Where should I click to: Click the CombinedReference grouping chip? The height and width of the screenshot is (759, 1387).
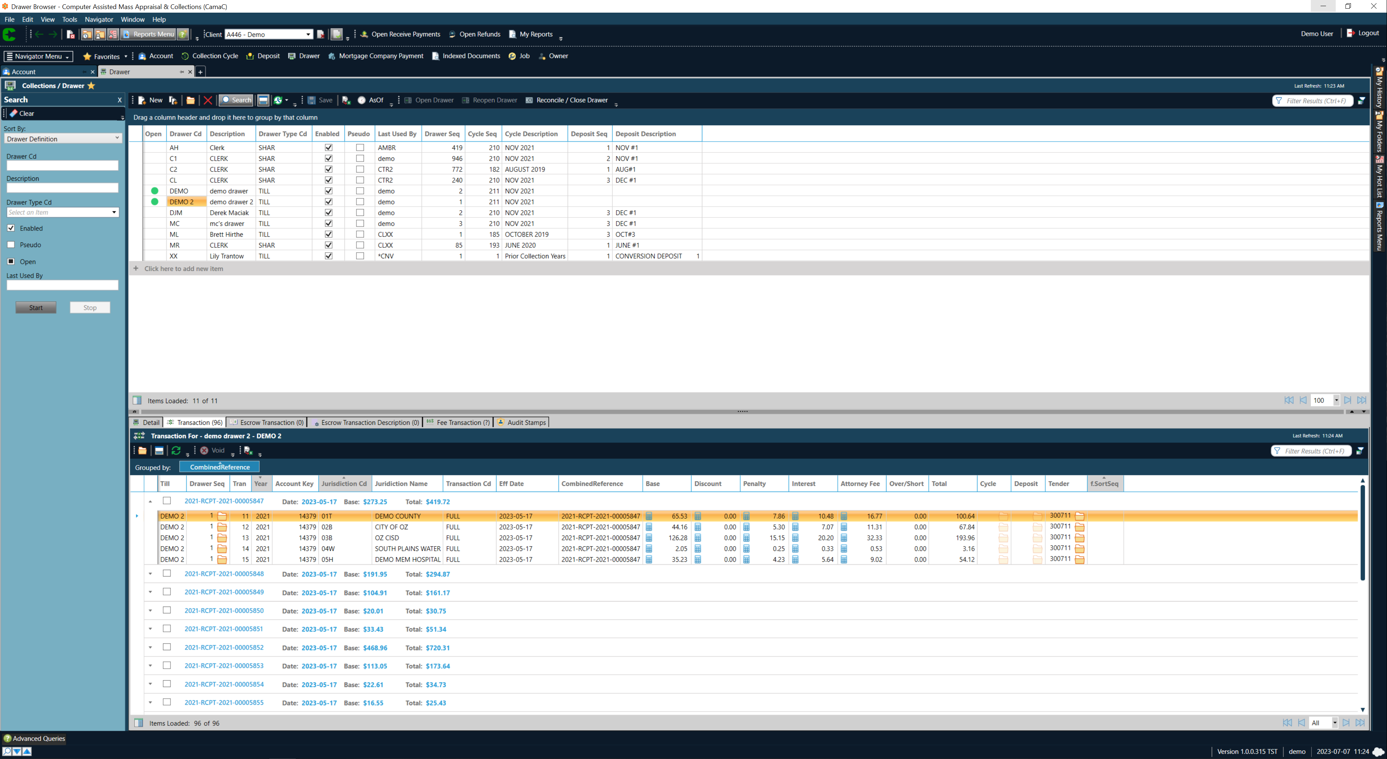220,467
